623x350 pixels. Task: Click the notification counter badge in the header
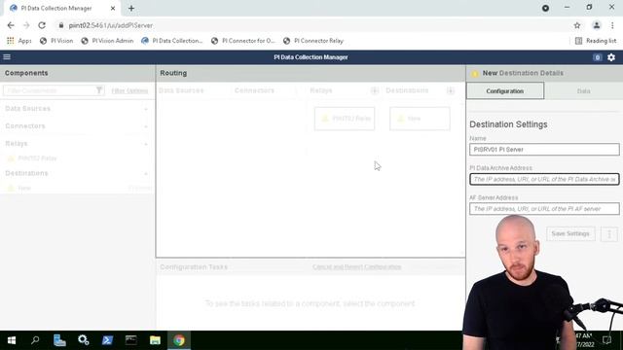(597, 57)
